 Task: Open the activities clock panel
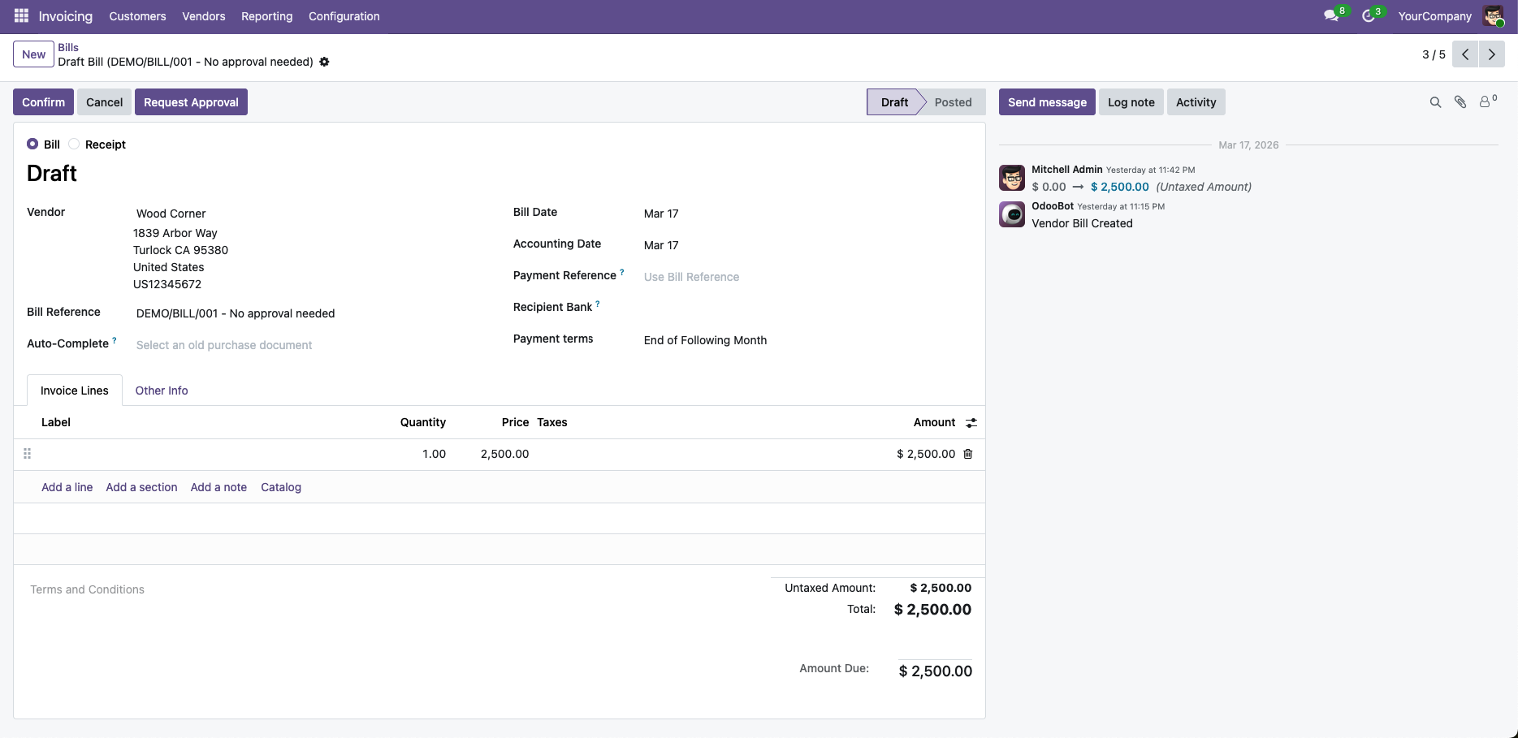click(1370, 15)
